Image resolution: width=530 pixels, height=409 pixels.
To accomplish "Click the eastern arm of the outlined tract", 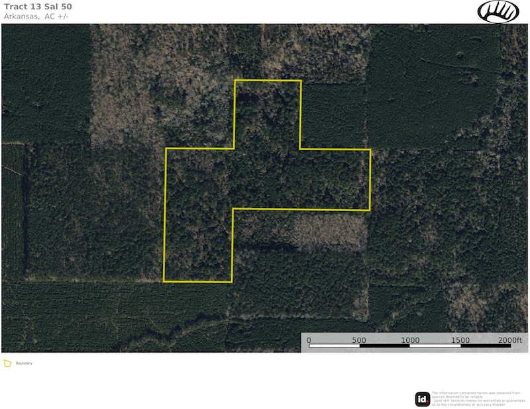I will tap(335, 179).
